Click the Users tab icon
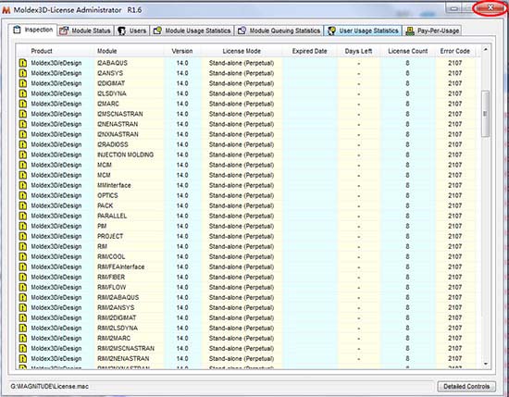 tap(122, 31)
